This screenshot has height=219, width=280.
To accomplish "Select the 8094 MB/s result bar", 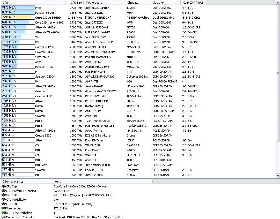I will (18, 12).
